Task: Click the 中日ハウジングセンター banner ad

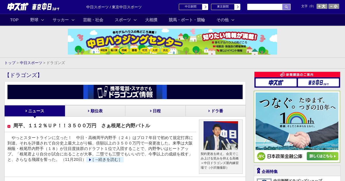Action: [x=172, y=42]
